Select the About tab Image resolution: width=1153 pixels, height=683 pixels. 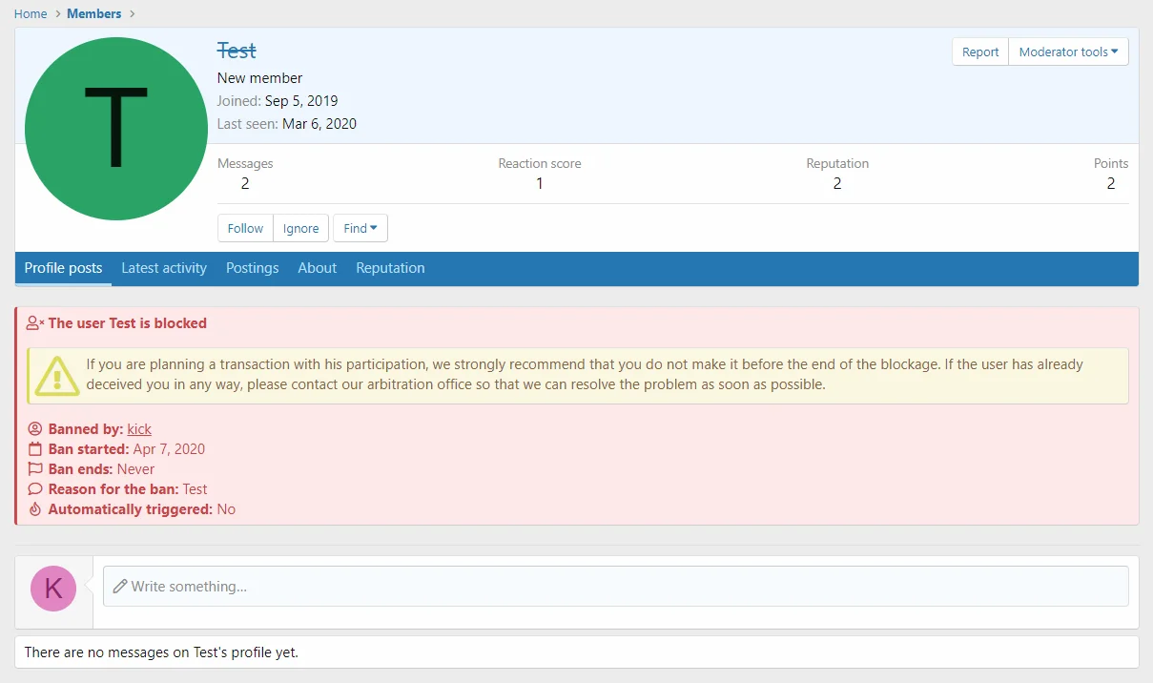pyautogui.click(x=317, y=268)
